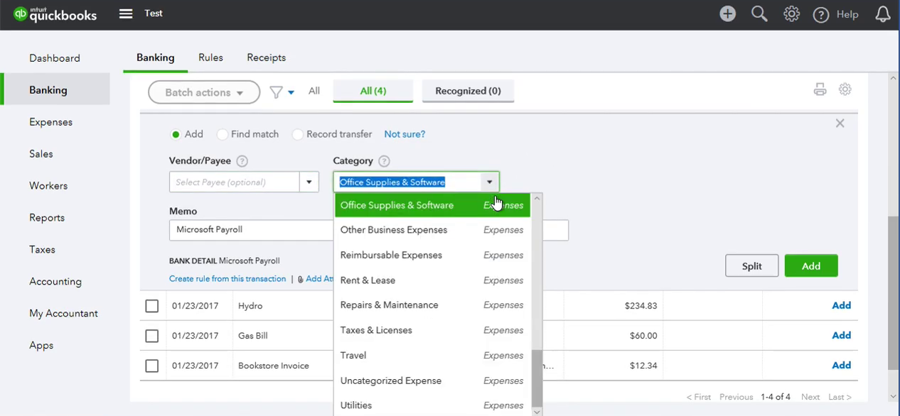Click the All filter label

314,91
